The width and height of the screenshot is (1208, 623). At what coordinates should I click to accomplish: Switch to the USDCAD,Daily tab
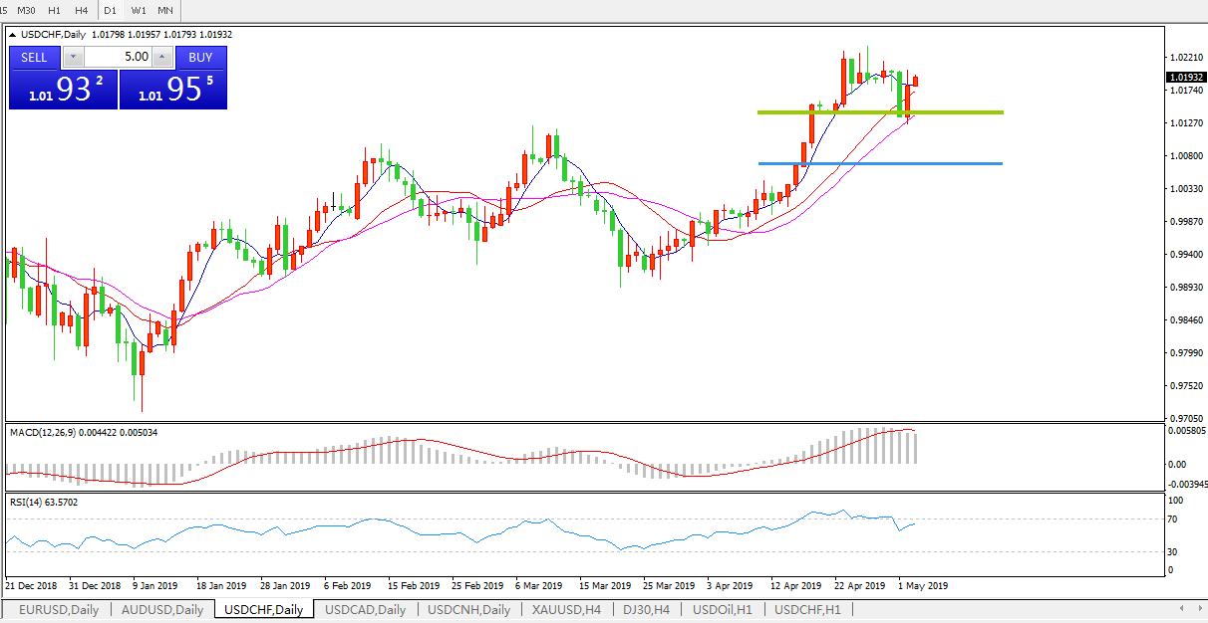point(365,609)
